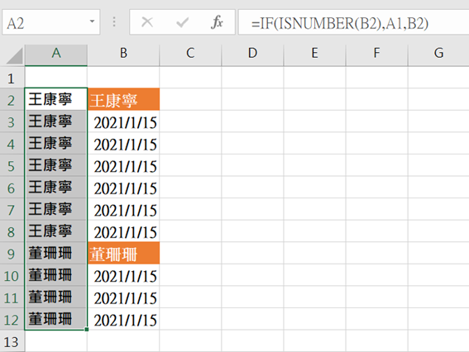Click date cell B11 2021/1/15
Viewport: 469px width, 352px height.
(x=123, y=297)
